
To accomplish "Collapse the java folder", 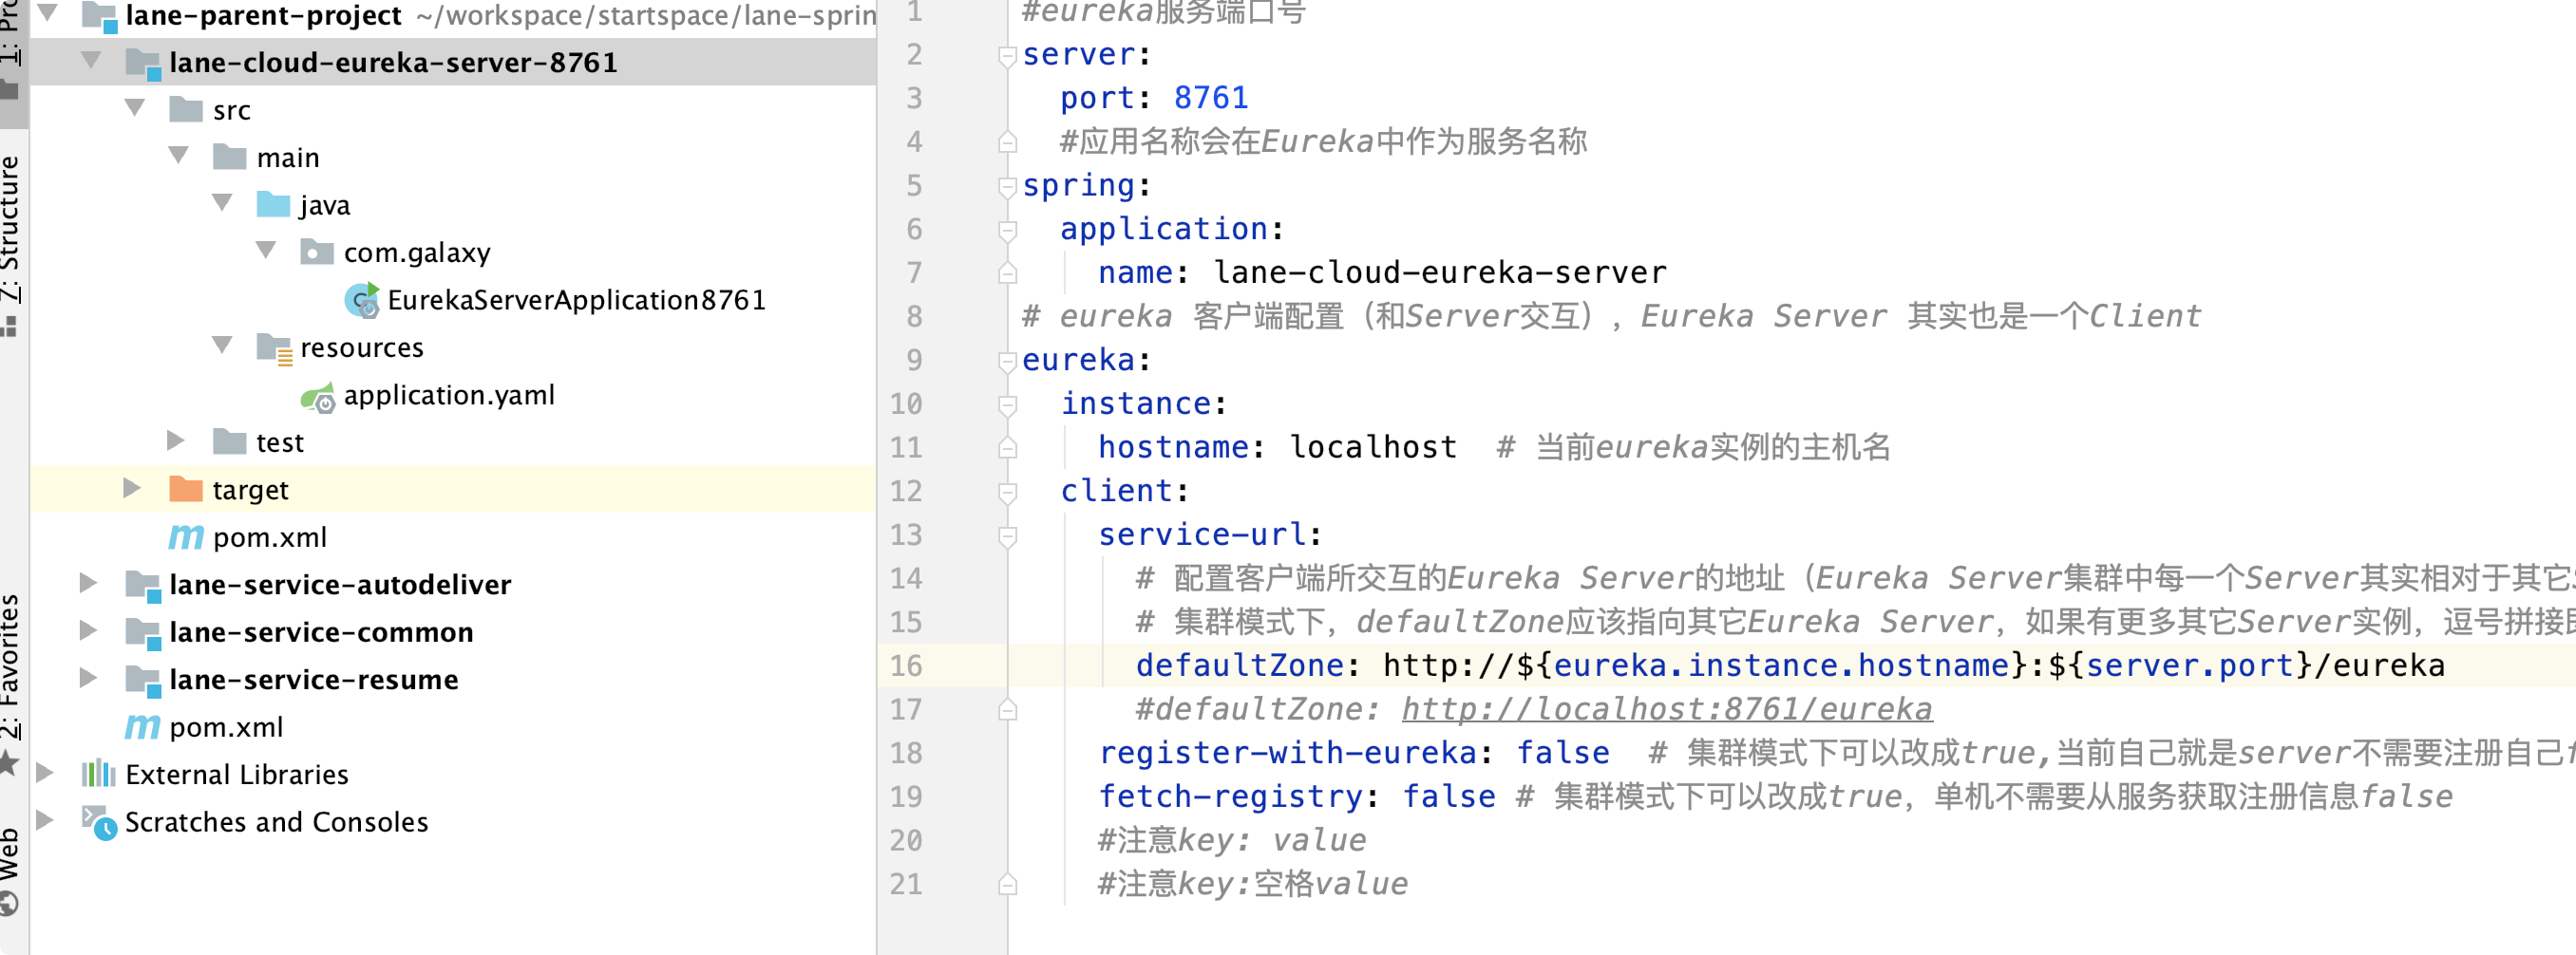I will click(222, 203).
